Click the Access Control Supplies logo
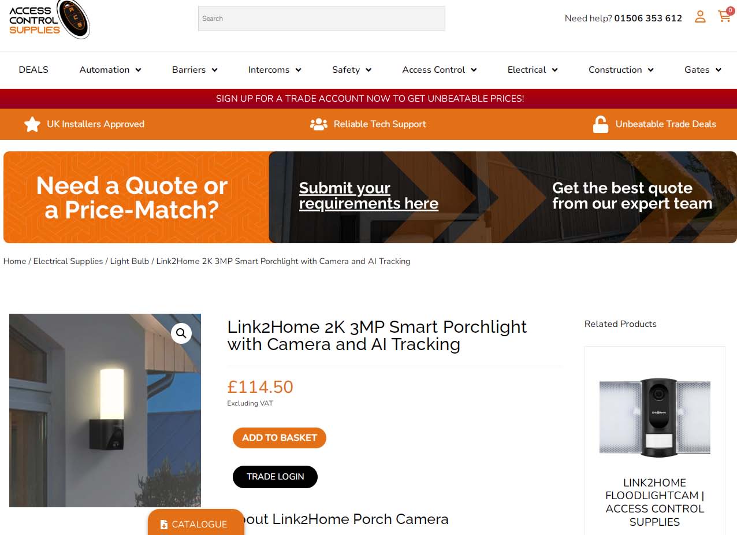 pos(49,19)
